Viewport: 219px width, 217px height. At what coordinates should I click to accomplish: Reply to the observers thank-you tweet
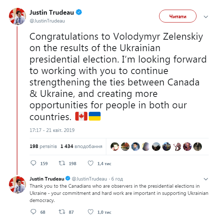(x=34, y=212)
